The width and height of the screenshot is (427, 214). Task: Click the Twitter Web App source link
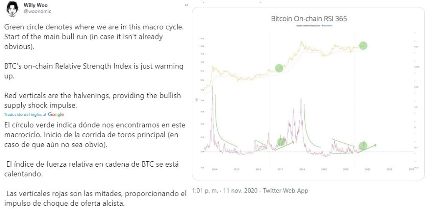click(285, 191)
